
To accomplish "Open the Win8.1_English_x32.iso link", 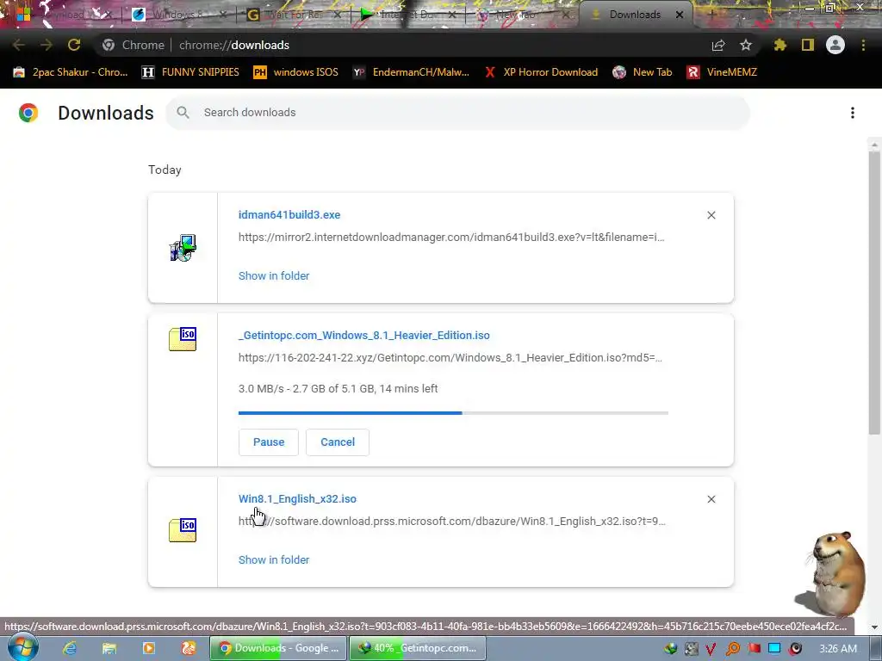I will (297, 499).
